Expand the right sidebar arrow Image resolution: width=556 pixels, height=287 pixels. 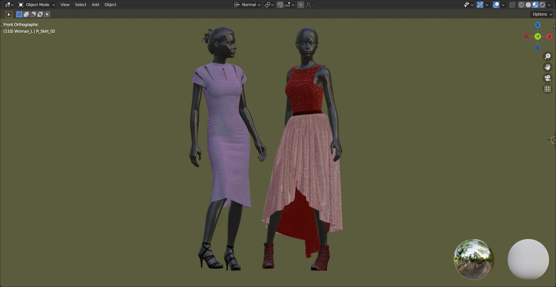point(554,26)
